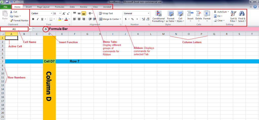Open Font Color dropdown arrow
Viewport: 259px width, 120px height.
[69, 19]
